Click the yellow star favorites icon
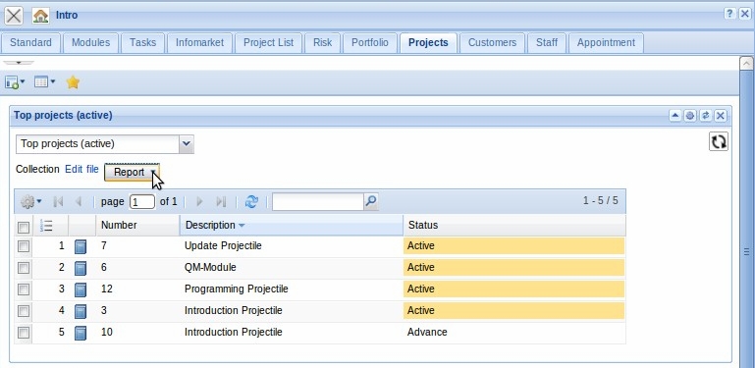755x368 pixels. tap(73, 82)
